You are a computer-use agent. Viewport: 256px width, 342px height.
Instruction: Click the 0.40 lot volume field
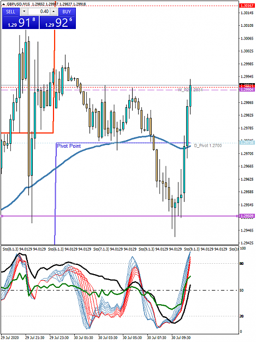[x=39, y=11]
